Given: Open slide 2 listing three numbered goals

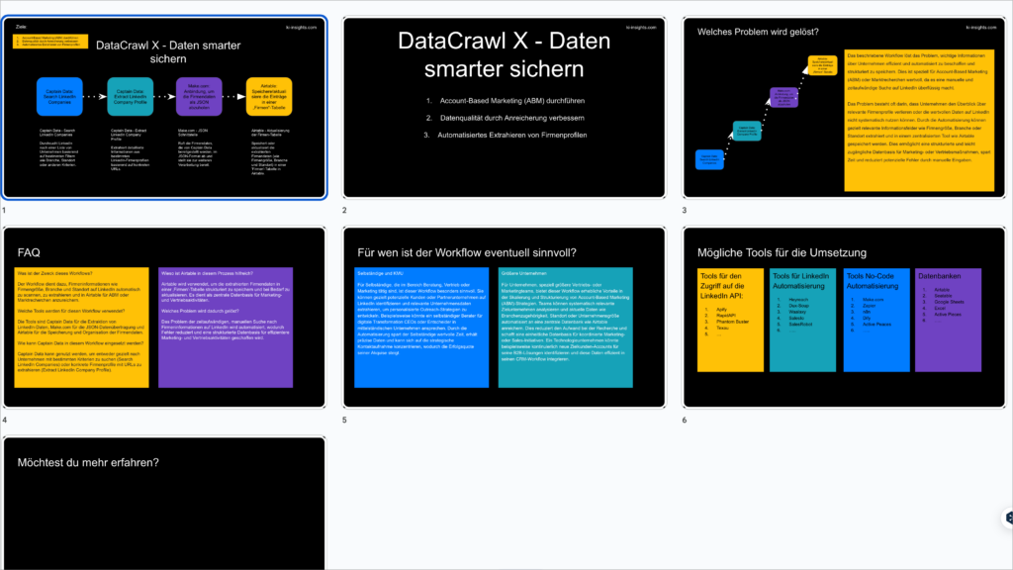Looking at the screenshot, I should [x=504, y=107].
